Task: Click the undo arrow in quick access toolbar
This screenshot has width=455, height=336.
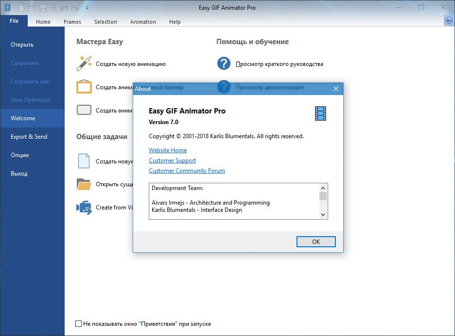Action: 64,8
